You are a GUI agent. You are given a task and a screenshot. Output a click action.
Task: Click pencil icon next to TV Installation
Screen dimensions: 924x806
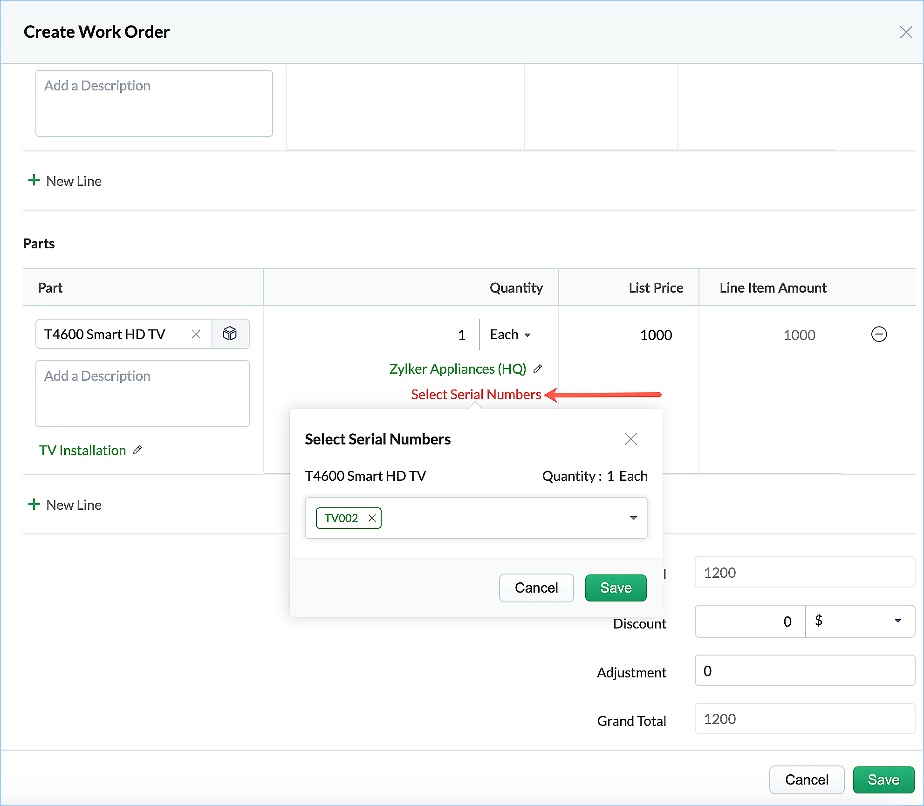tap(137, 450)
